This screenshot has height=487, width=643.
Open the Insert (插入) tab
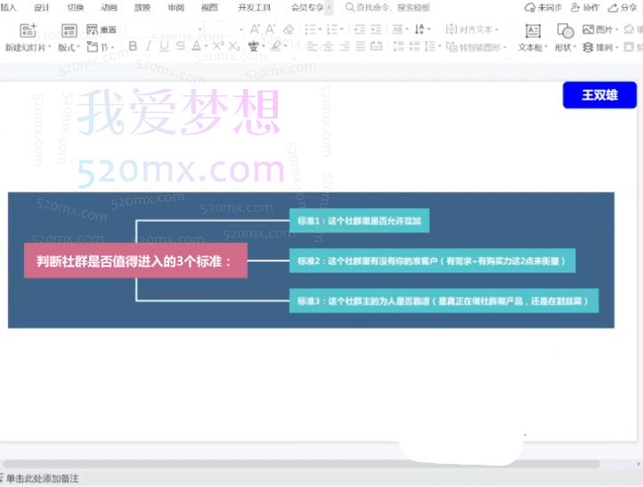[x=8, y=7]
